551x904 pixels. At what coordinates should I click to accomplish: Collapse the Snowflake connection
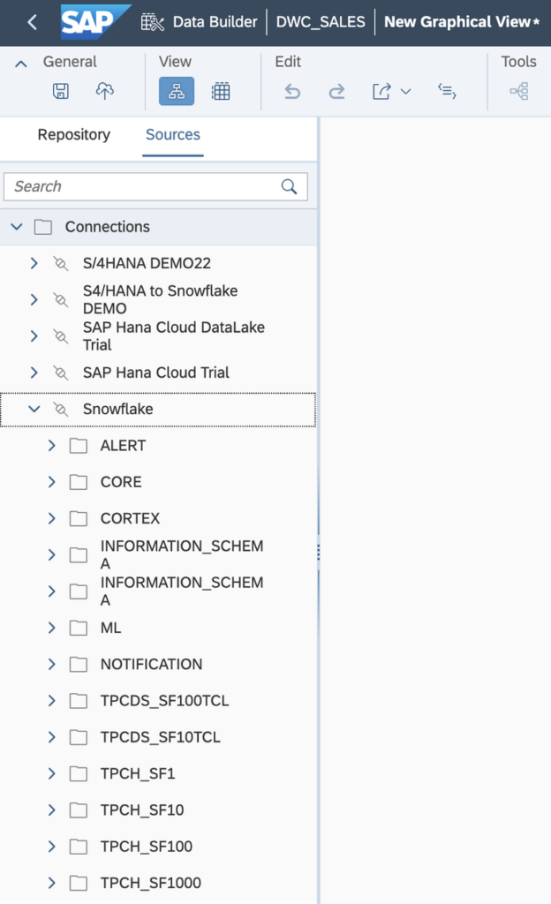[34, 409]
